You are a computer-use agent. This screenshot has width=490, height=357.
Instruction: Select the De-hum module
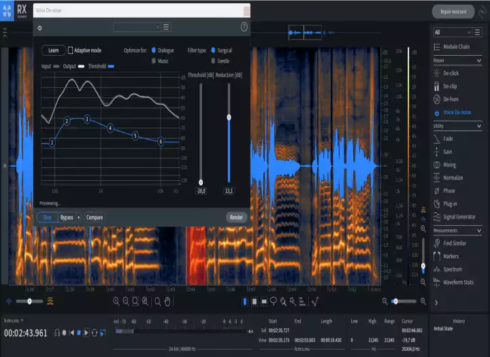pos(452,99)
